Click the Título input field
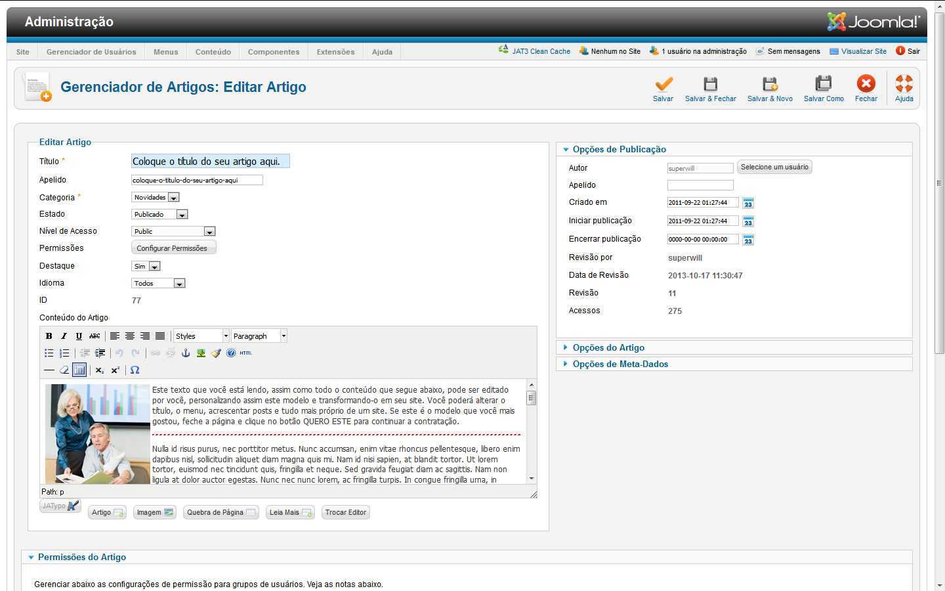The width and height of the screenshot is (945, 591). [210, 161]
